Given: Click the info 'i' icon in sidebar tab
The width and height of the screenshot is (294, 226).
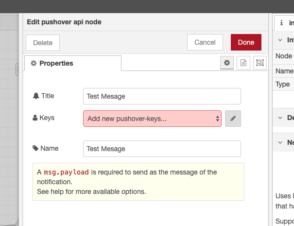Looking at the screenshot, I should click(x=282, y=23).
